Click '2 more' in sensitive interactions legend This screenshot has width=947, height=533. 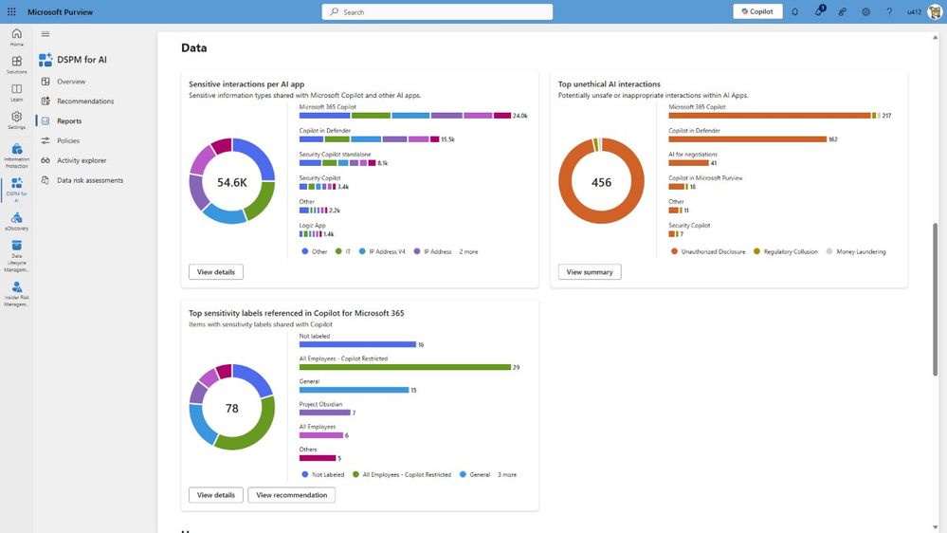click(468, 251)
